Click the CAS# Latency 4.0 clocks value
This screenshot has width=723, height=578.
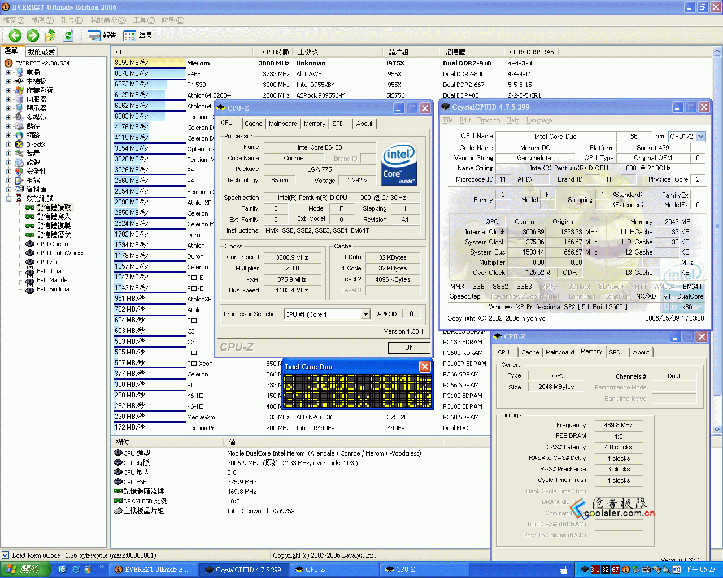(619, 447)
